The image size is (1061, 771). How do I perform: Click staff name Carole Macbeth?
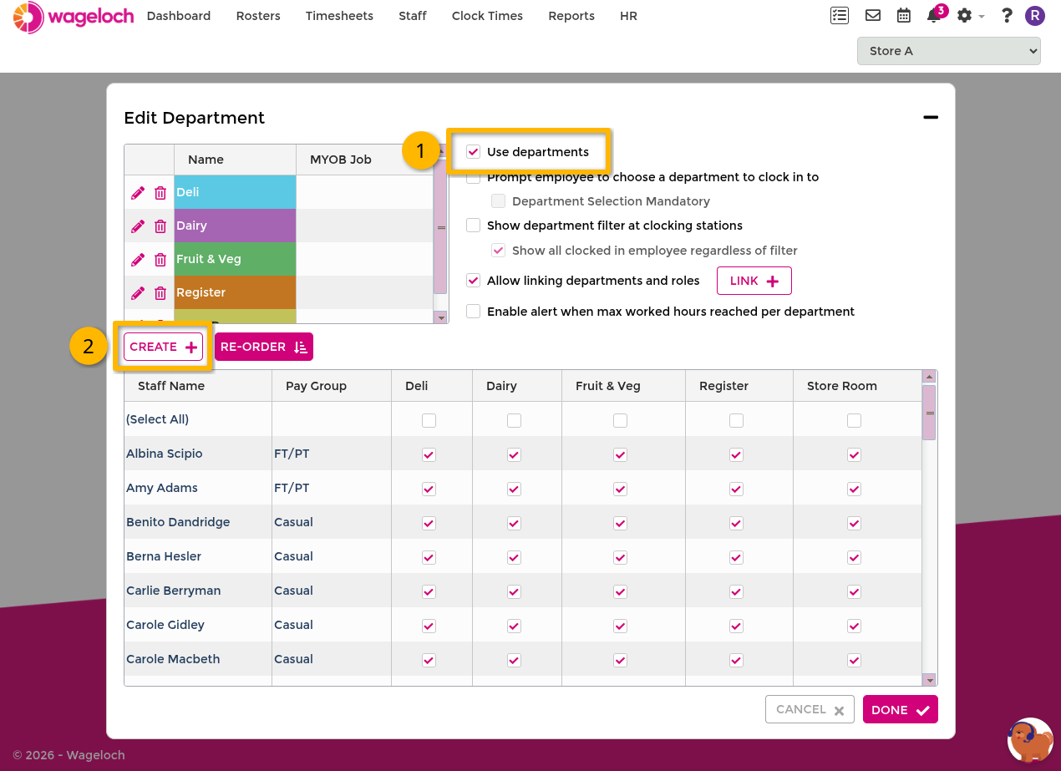(173, 659)
